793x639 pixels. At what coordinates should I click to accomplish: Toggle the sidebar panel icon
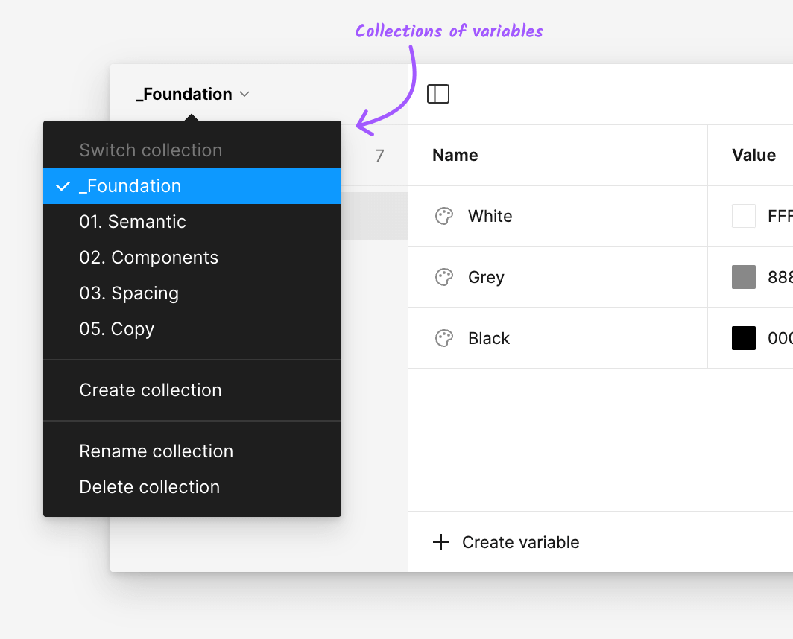click(x=438, y=94)
